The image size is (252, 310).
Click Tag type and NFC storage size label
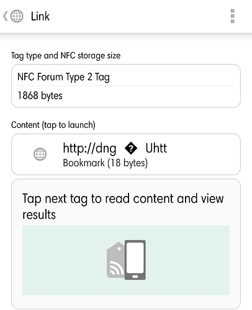click(x=66, y=56)
